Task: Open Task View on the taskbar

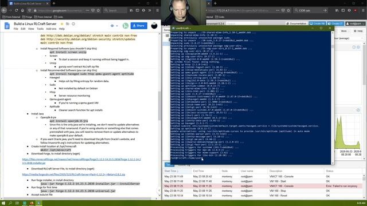Action: tap(17, 203)
